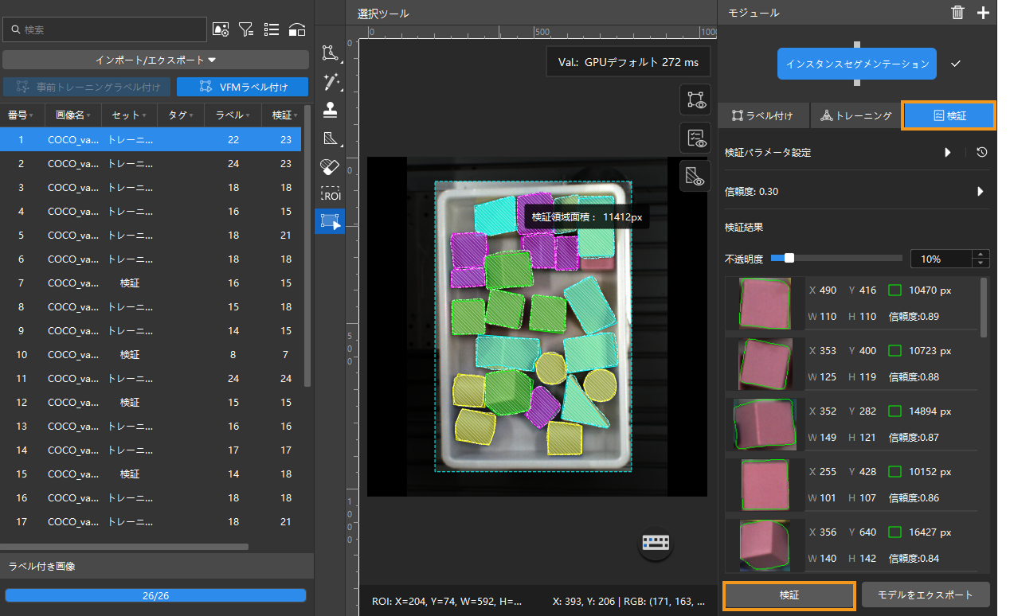Open the インポート/エクスポート dropdown

(x=155, y=60)
